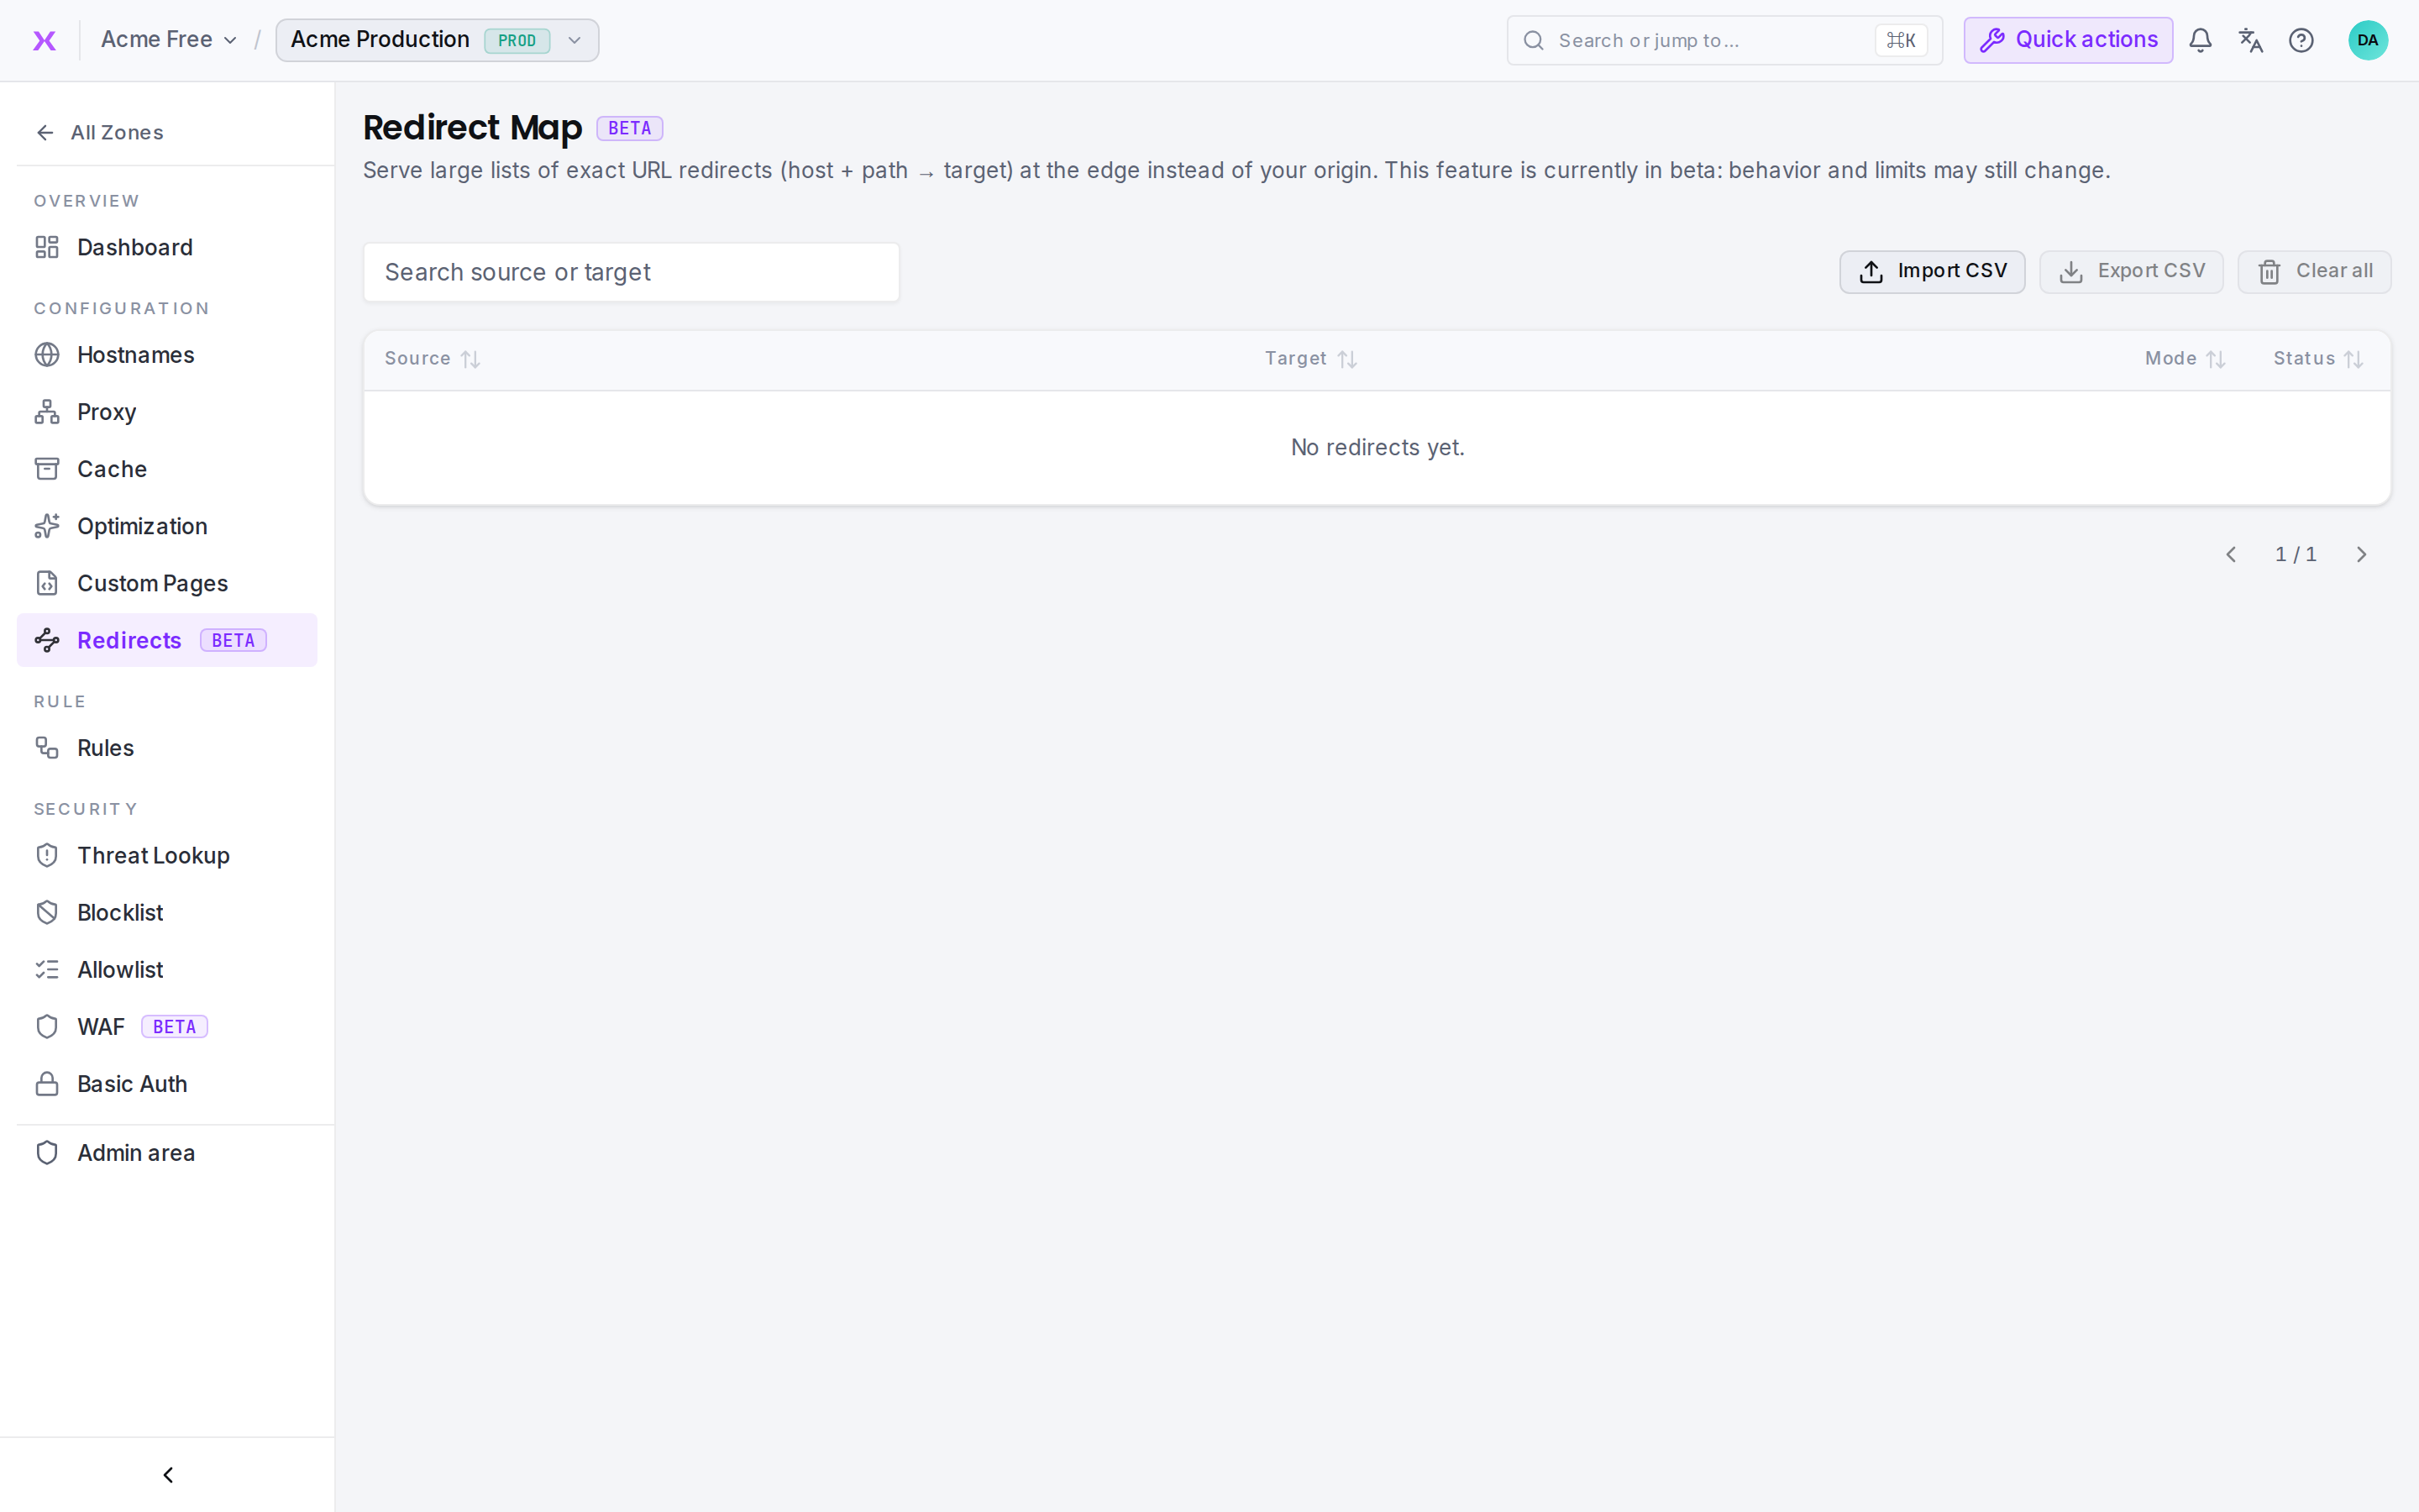Image resolution: width=2419 pixels, height=1512 pixels.
Task: Open the DA user avatar menu
Action: (2367, 40)
